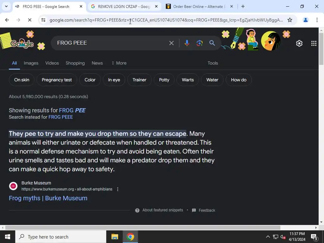Open the Google apps grid
Image resolution: width=324 pixels, height=243 pixels.
[314, 43]
